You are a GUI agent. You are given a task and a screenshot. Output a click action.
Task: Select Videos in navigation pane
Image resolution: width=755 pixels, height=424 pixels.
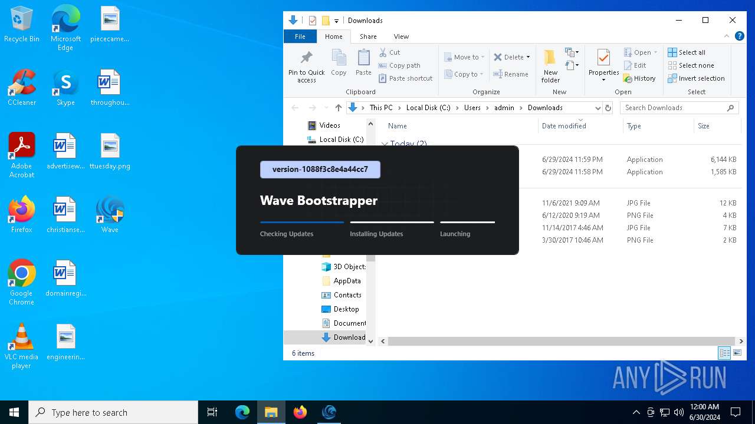[x=330, y=125]
